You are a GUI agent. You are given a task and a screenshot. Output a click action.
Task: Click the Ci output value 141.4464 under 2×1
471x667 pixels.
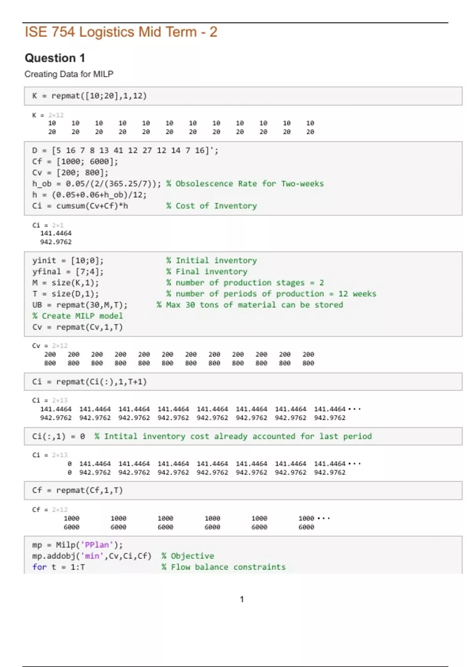[56, 233]
